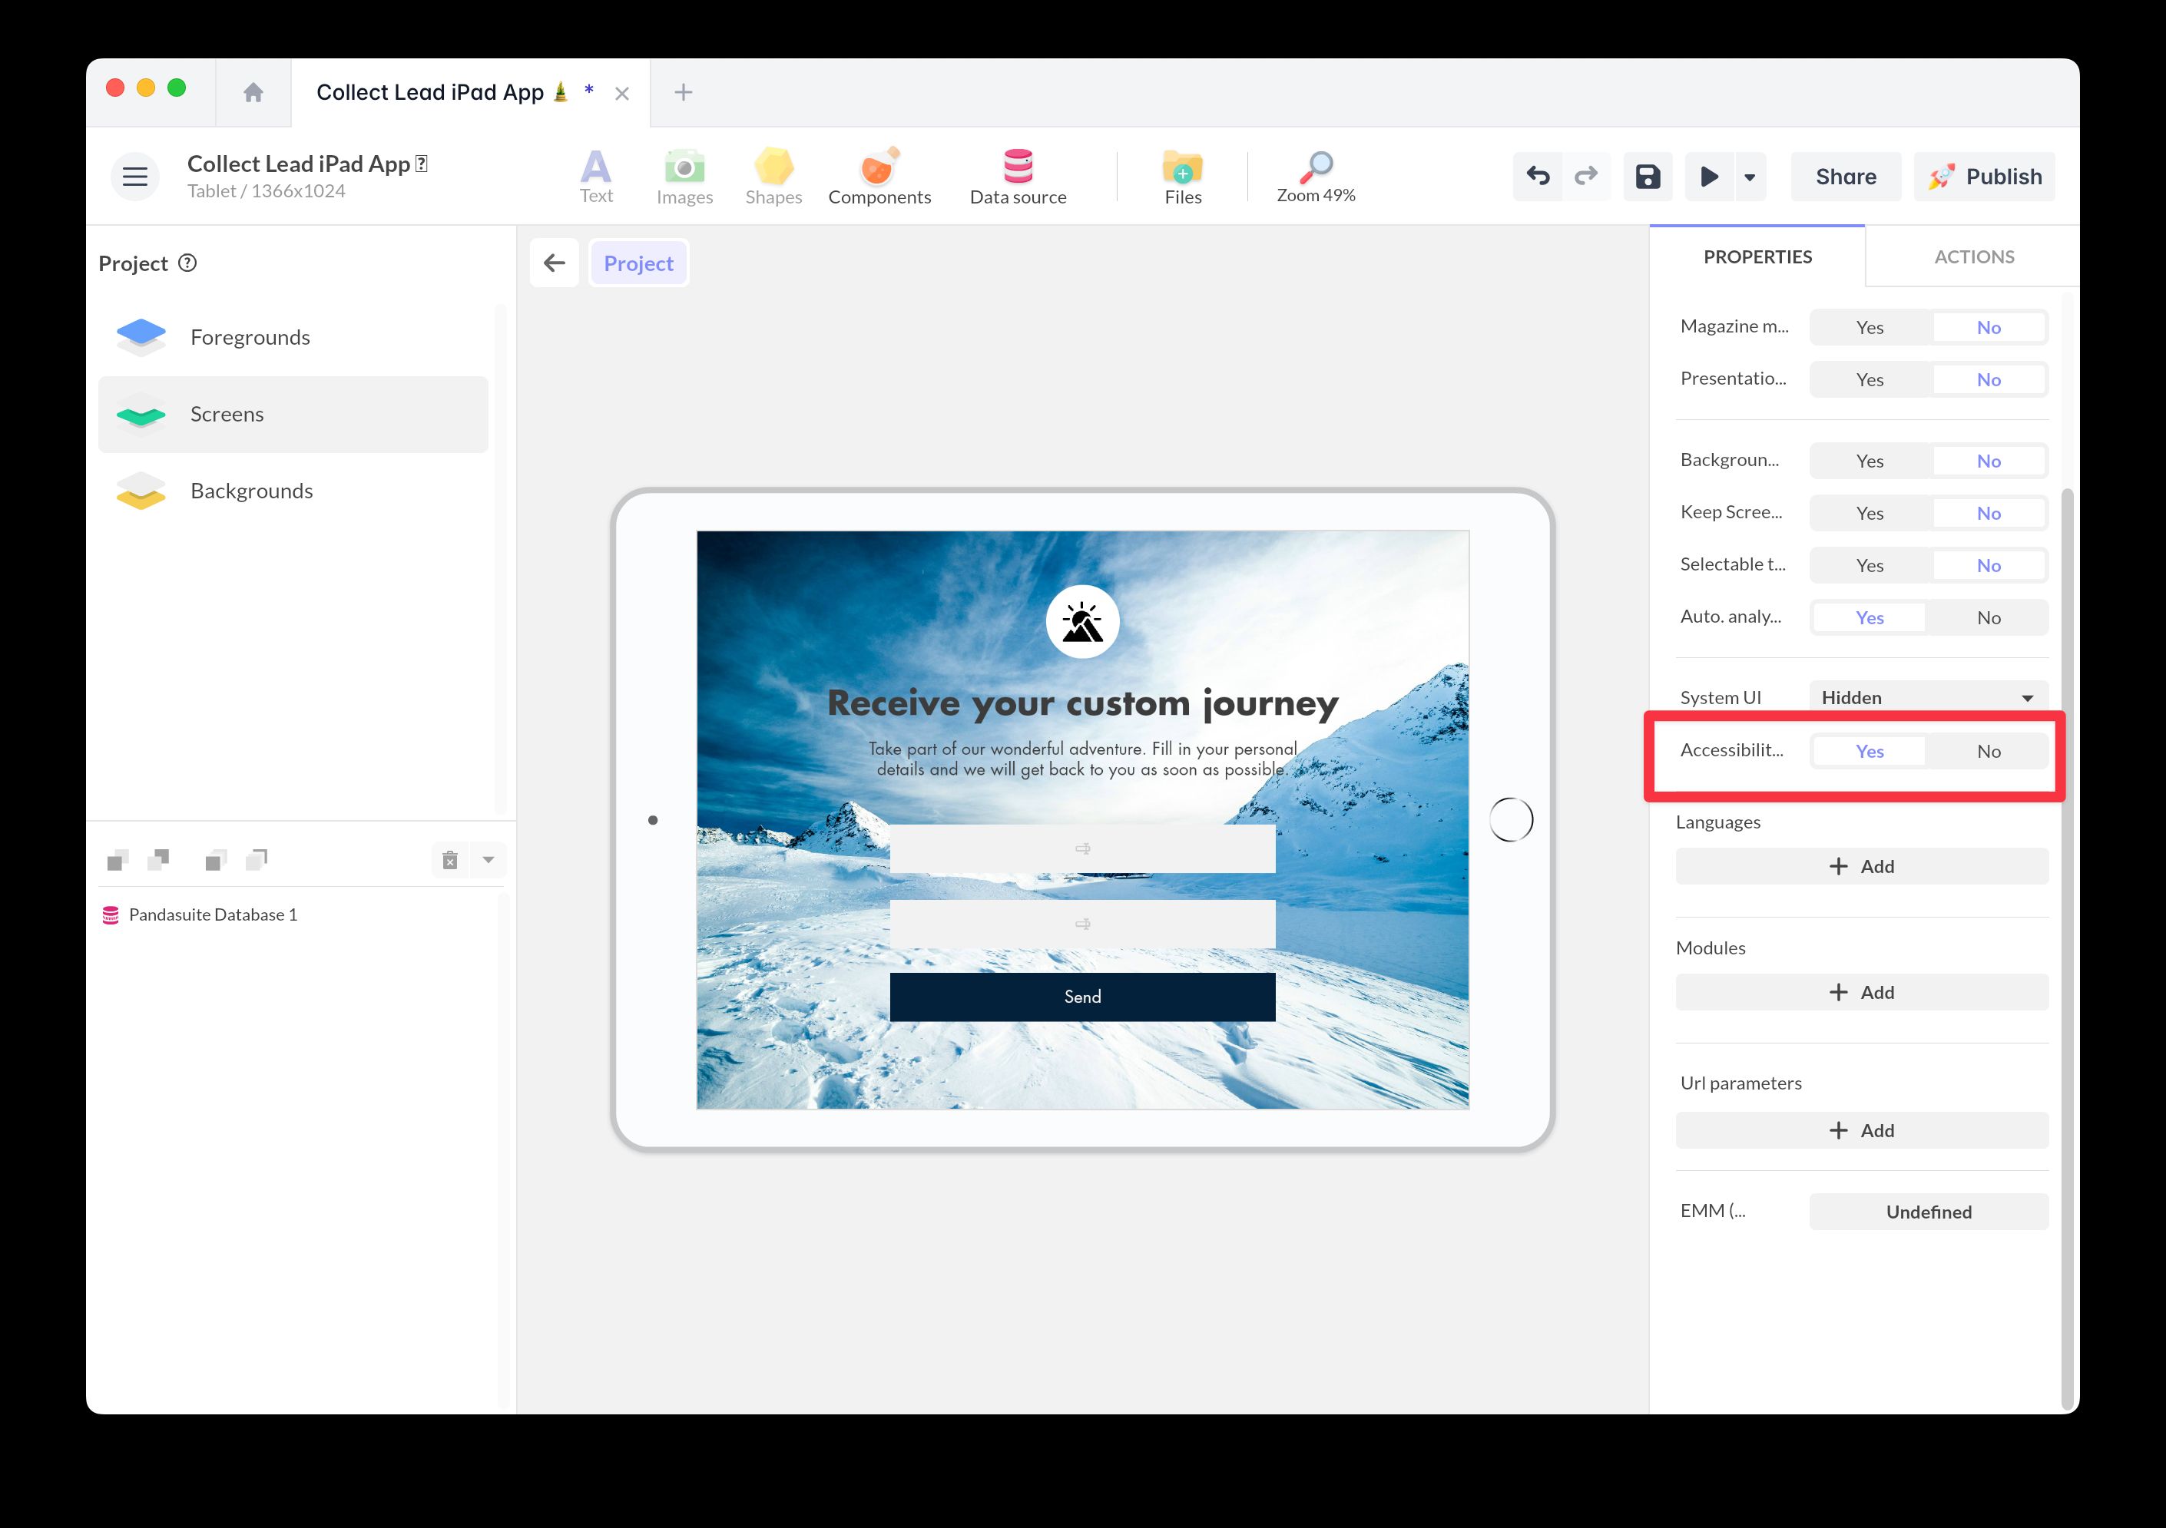Viewport: 2166px width, 1528px height.
Task: Turn off Auto analytics with No
Action: pos(1988,617)
